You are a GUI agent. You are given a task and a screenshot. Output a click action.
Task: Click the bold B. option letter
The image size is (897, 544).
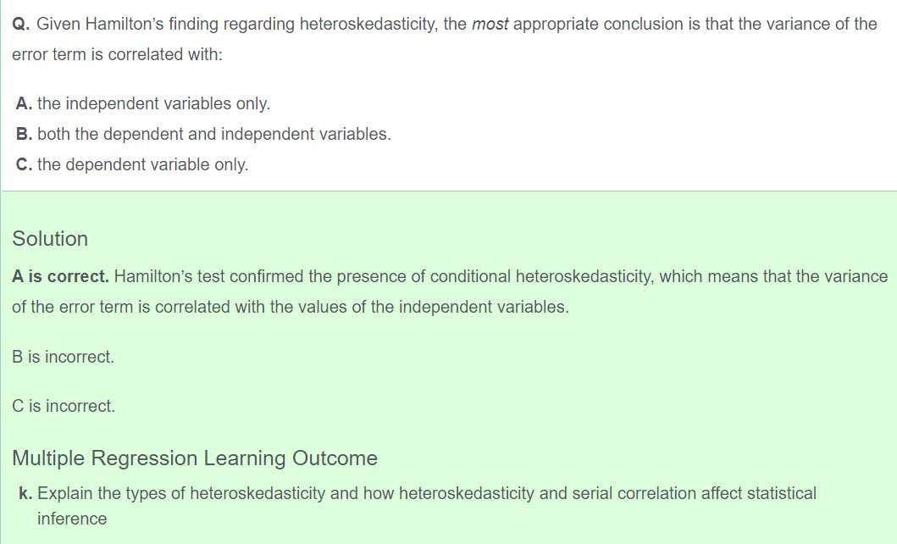tap(24, 134)
